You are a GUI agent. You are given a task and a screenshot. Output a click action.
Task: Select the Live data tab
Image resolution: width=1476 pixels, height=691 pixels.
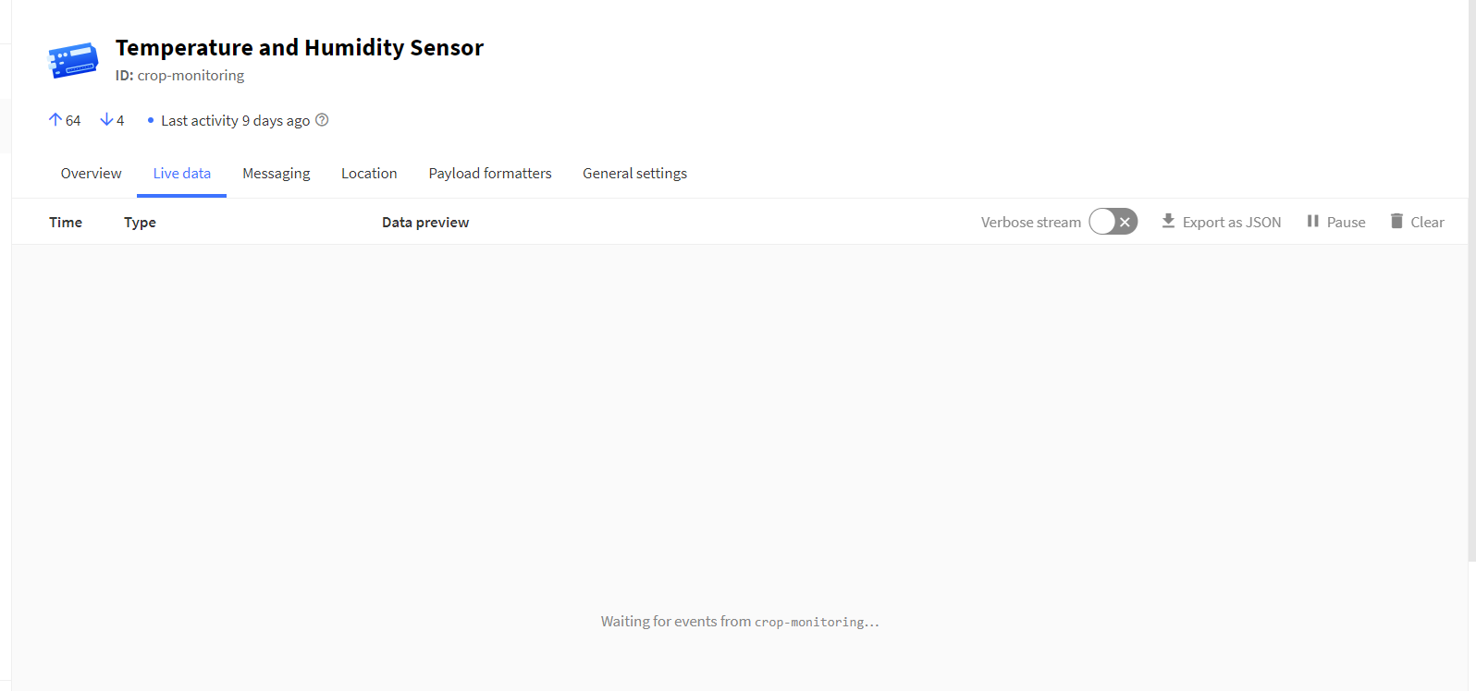coord(182,174)
